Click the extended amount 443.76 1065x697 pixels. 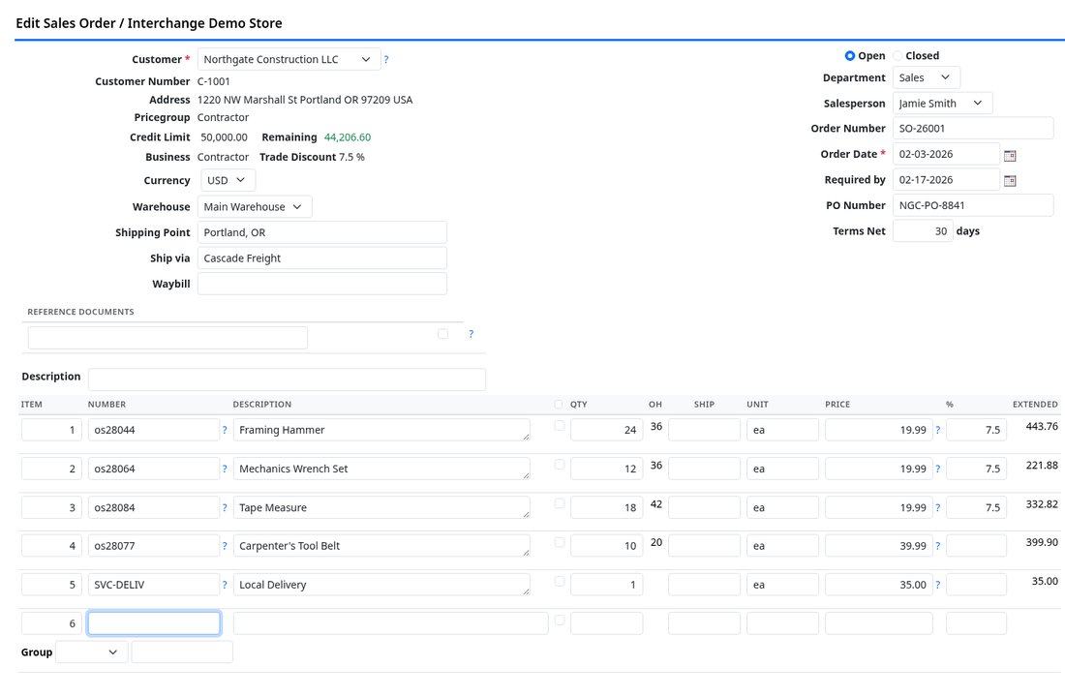click(1042, 427)
